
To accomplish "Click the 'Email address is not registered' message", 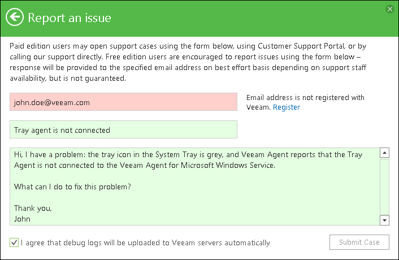I will pos(305,98).
